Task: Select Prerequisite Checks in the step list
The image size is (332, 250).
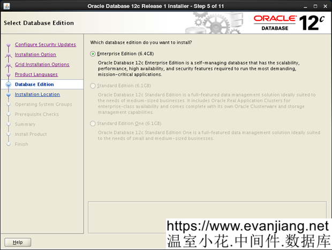Action: coord(36,114)
